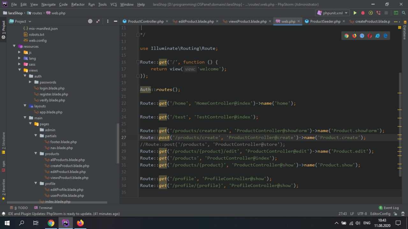Open in Opera browser icon in editor

[370, 36]
